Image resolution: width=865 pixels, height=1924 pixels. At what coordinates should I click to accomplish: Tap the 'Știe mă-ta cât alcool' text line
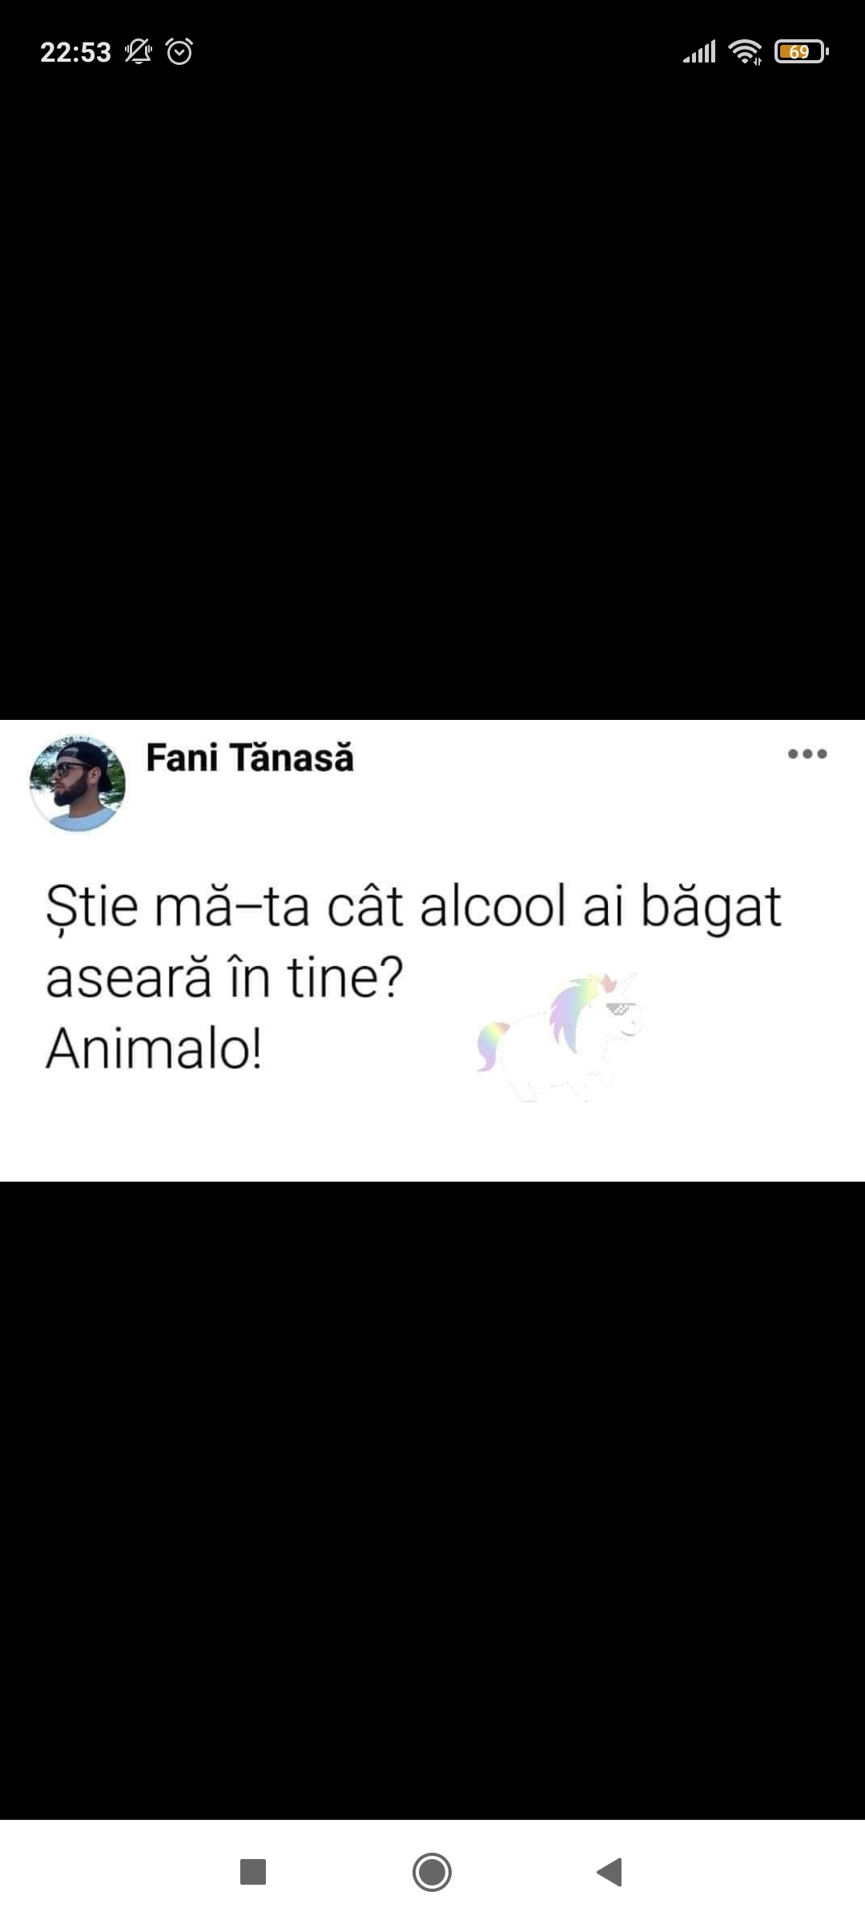pyautogui.click(x=413, y=907)
